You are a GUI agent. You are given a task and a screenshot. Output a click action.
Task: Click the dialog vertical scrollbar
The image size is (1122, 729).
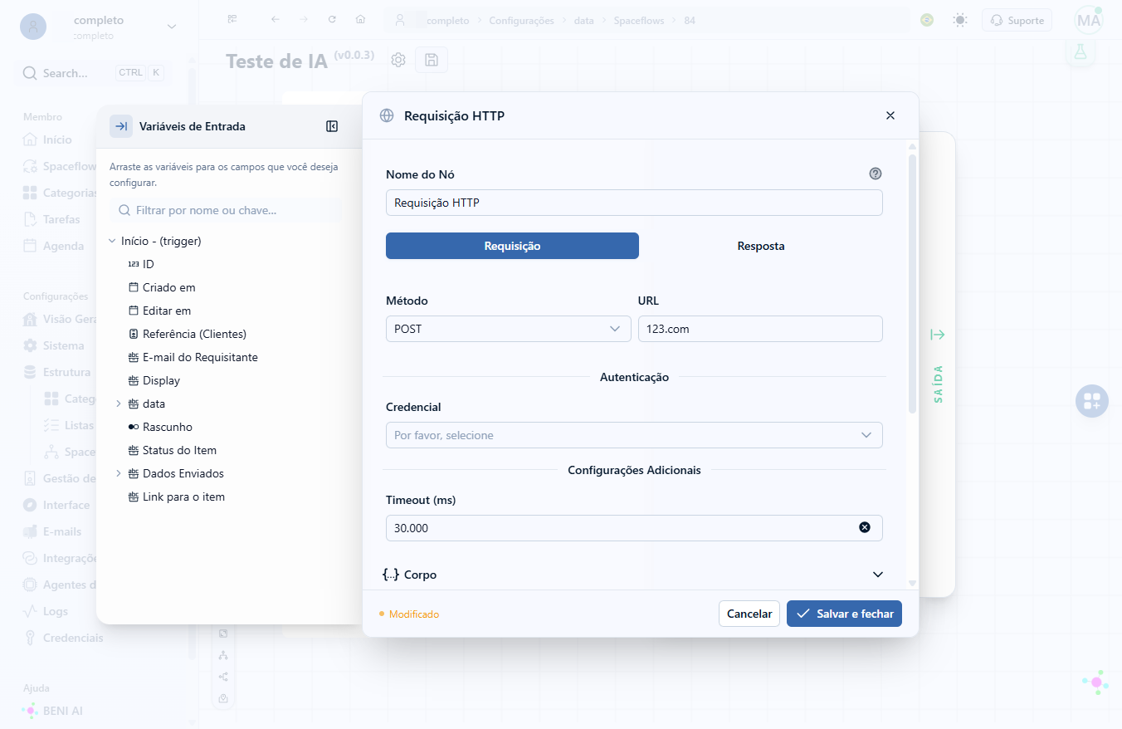(x=912, y=282)
